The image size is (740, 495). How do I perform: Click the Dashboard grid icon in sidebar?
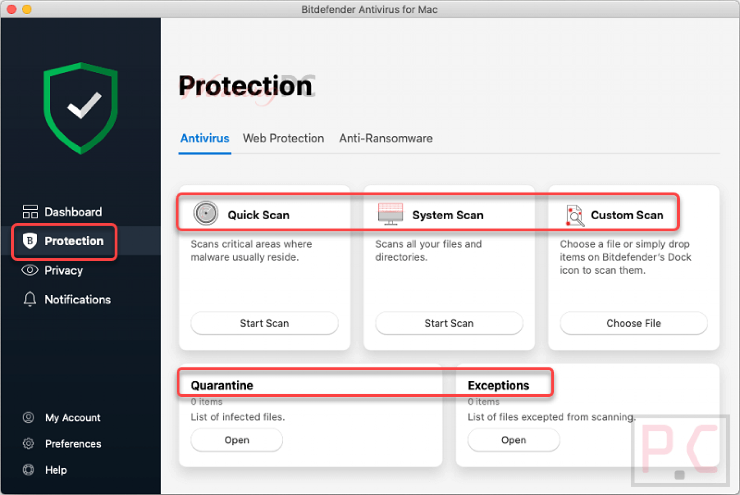(x=30, y=212)
